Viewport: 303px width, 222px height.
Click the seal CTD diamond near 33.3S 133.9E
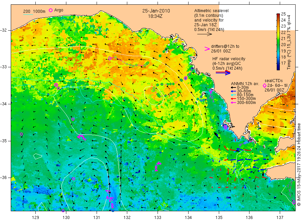tap(186, 78)
